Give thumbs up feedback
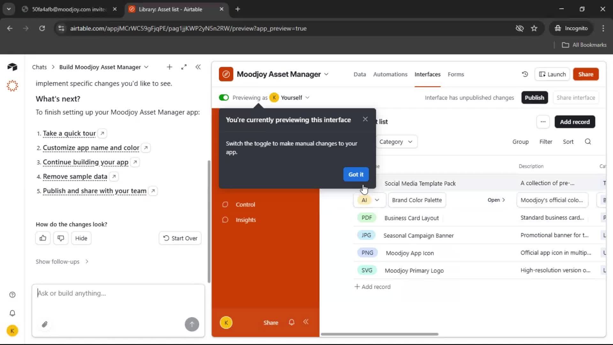Image resolution: width=613 pixels, height=345 pixels. (x=43, y=238)
